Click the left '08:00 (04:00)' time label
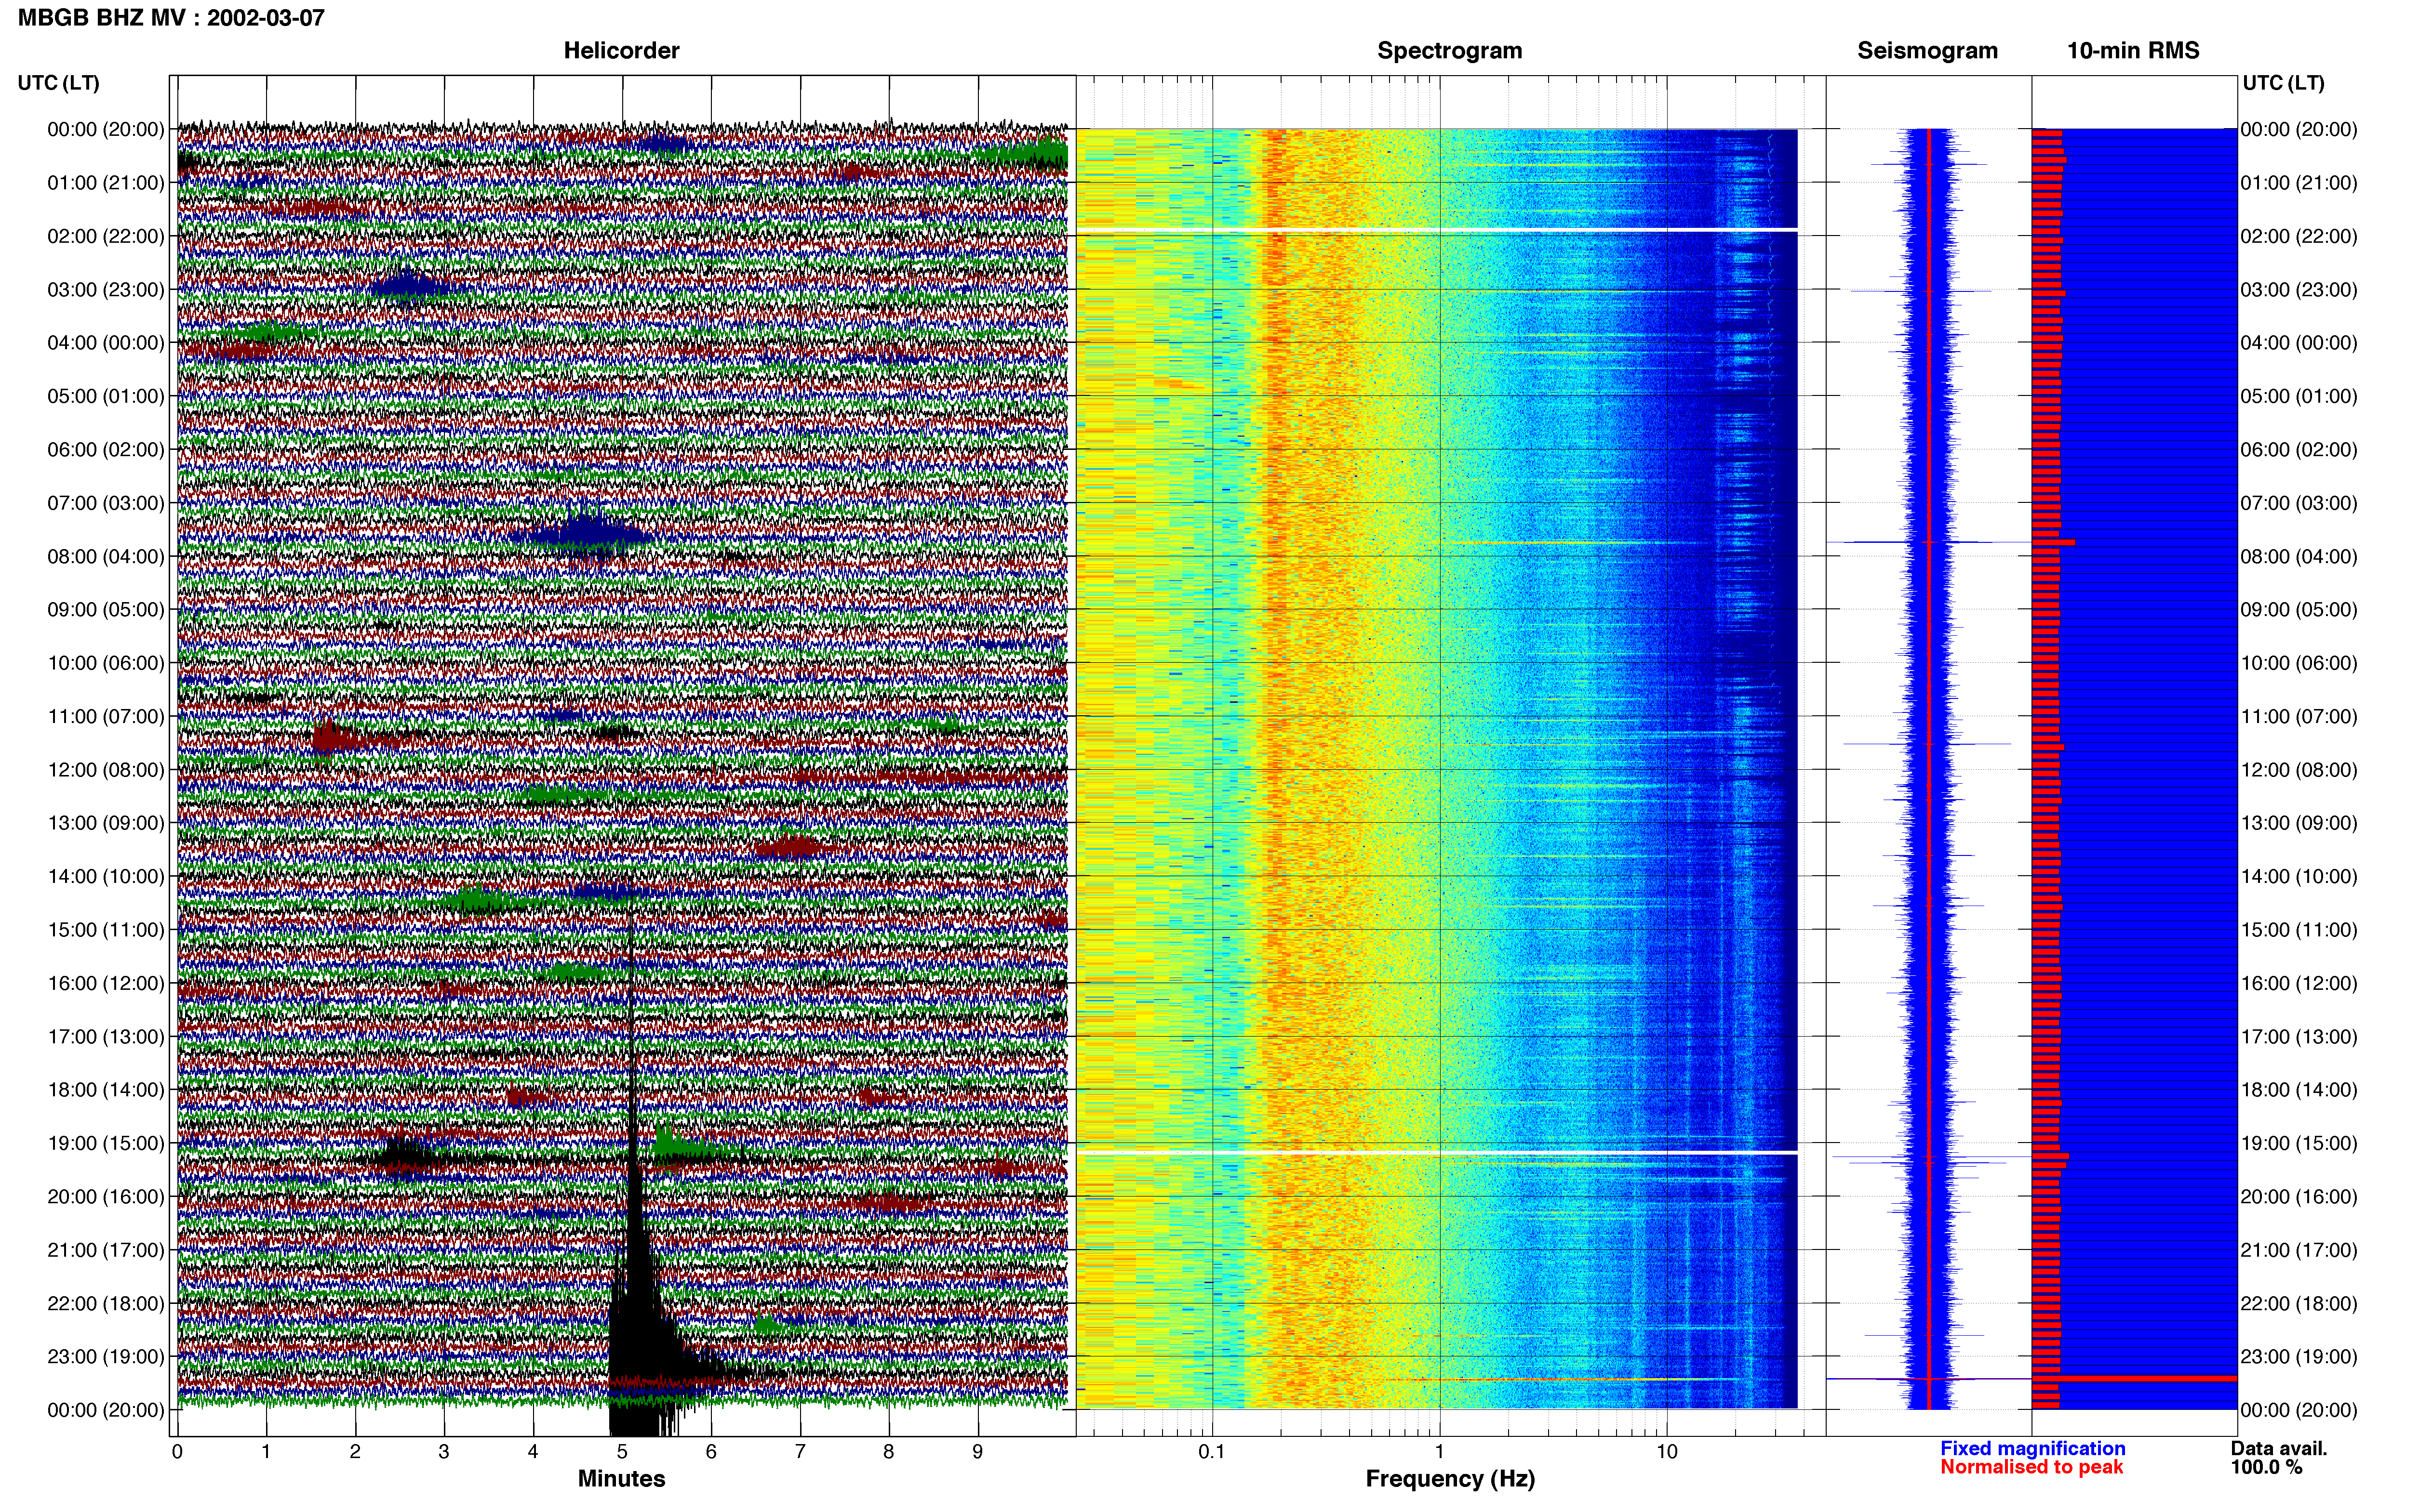The image size is (2419, 1512). coord(106,557)
